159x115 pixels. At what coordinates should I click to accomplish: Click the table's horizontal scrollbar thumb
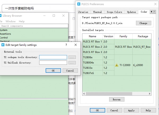(109, 94)
